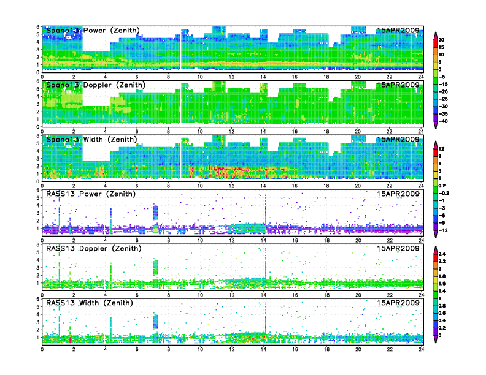Click the red segment of the top colorbar
Image resolution: width=486 pixels, height=375 pixels.
(x=436, y=44)
